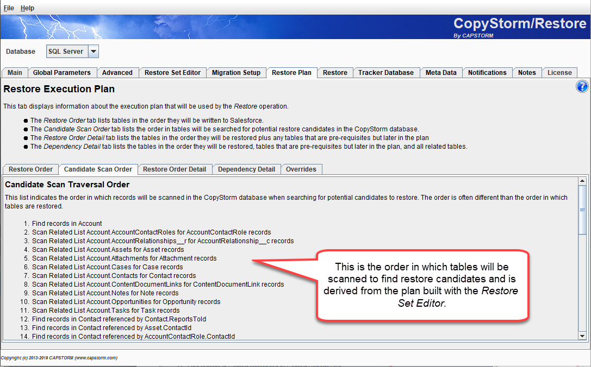Click the scrollbar down arrow
Screen dimensions: 591x367
pyautogui.click(x=582, y=336)
